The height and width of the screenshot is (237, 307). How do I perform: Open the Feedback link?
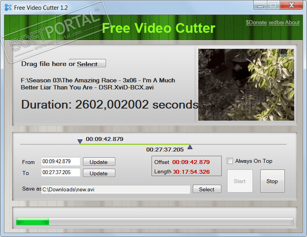[276, 22]
